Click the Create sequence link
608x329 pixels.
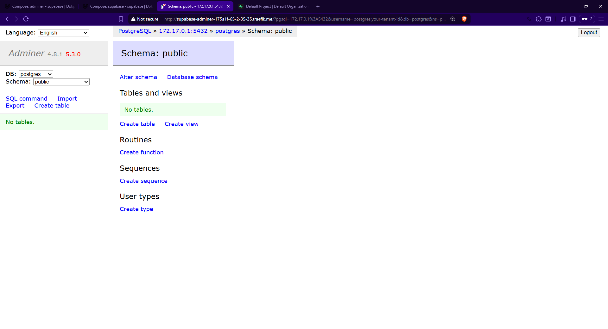pyautogui.click(x=143, y=181)
